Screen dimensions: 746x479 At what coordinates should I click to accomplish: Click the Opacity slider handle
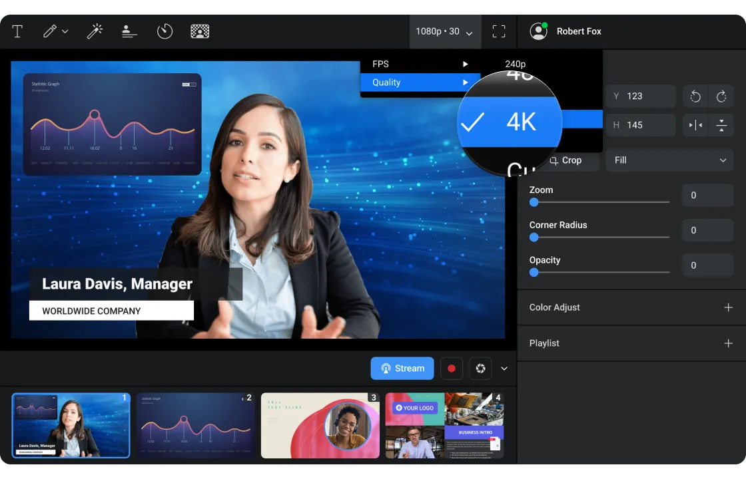pyautogui.click(x=534, y=272)
